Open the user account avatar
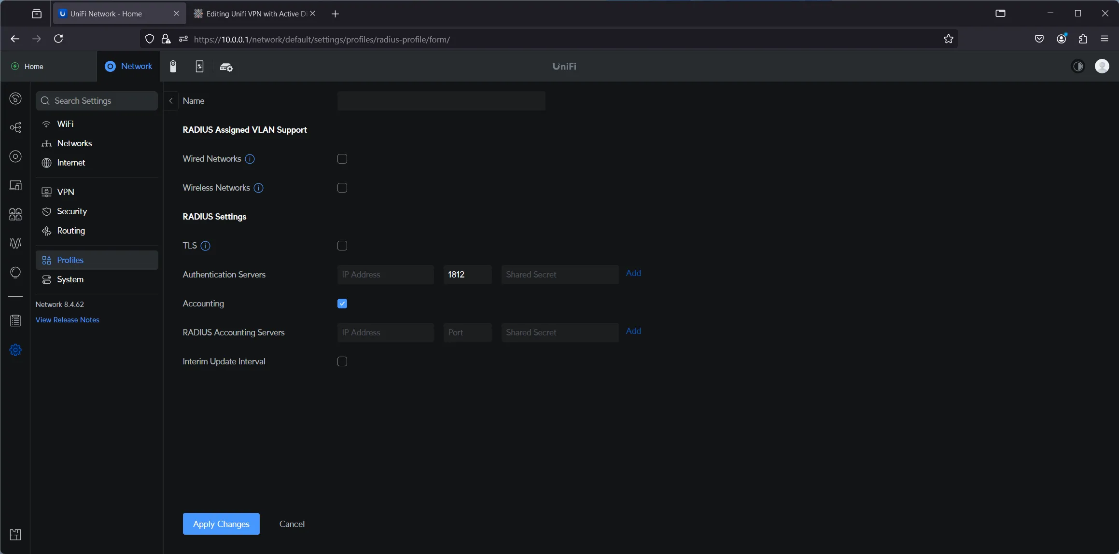The width and height of the screenshot is (1119, 554). tap(1102, 66)
